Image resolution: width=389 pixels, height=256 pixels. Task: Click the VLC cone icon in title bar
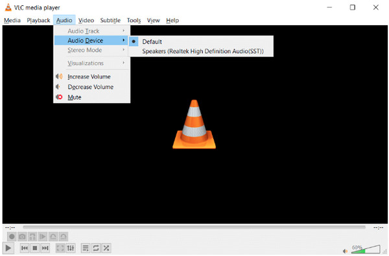tap(8, 7)
